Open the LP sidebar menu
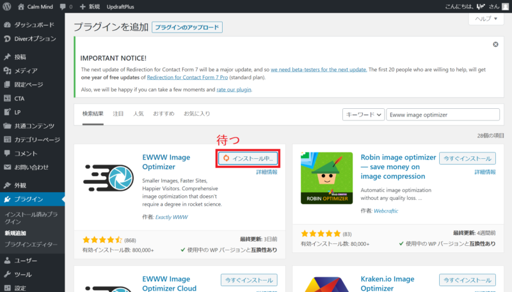 (x=33, y=112)
